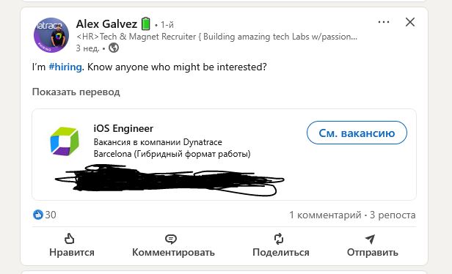Open the iOS Engineer job title

(x=123, y=128)
